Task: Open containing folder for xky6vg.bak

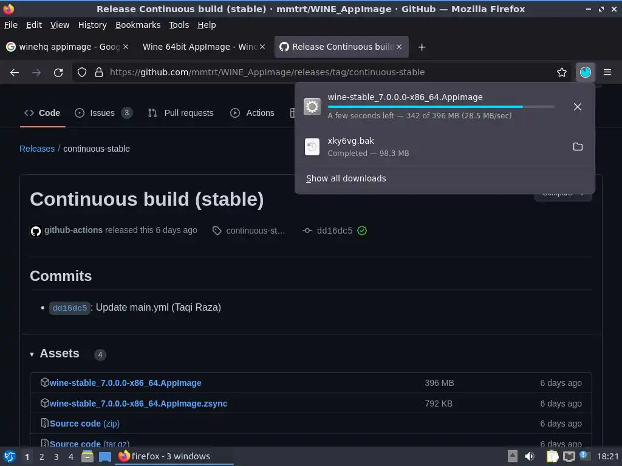Action: pyautogui.click(x=578, y=147)
